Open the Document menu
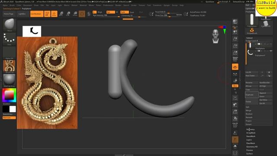 pos(28,5)
